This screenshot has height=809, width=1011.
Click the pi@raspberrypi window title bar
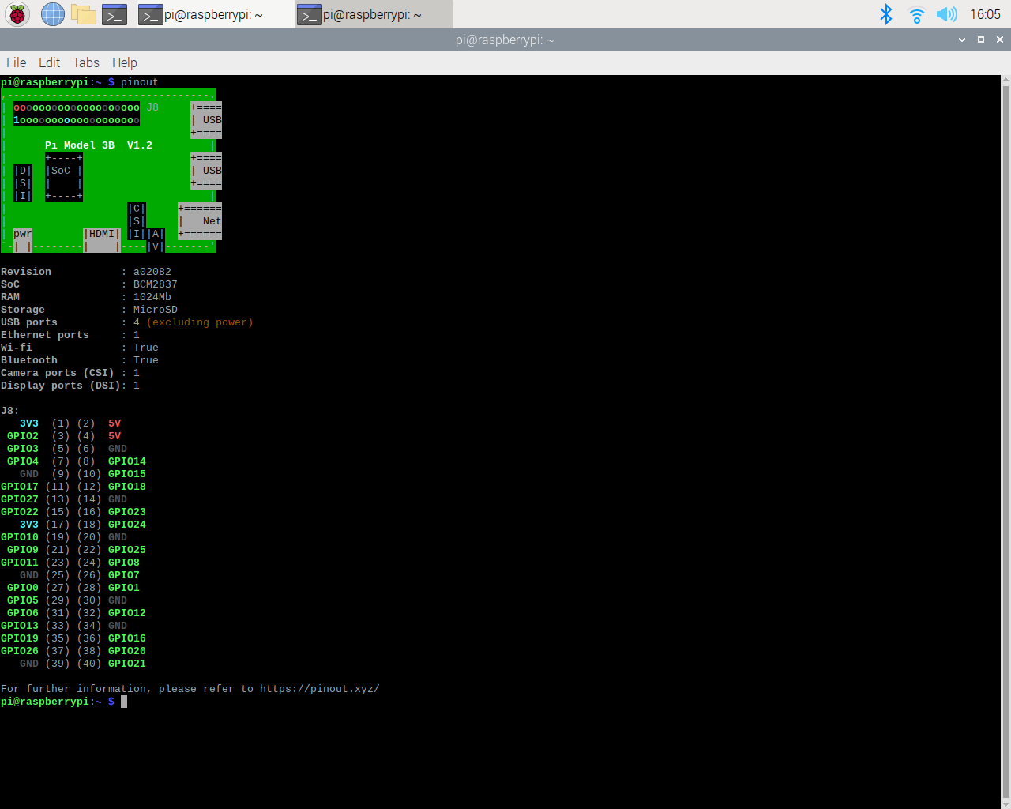505,40
